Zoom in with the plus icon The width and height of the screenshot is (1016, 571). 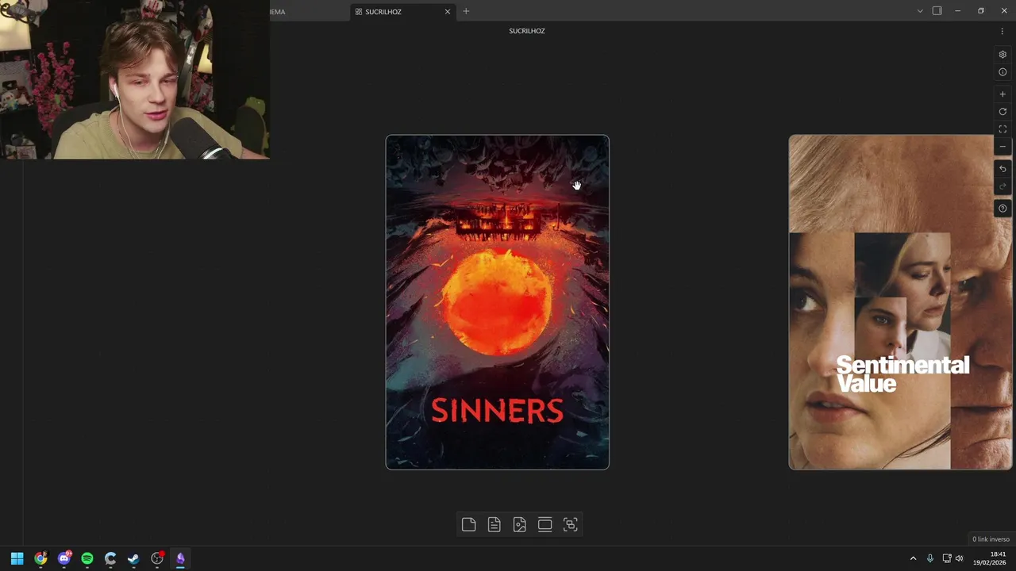pos(1003,94)
